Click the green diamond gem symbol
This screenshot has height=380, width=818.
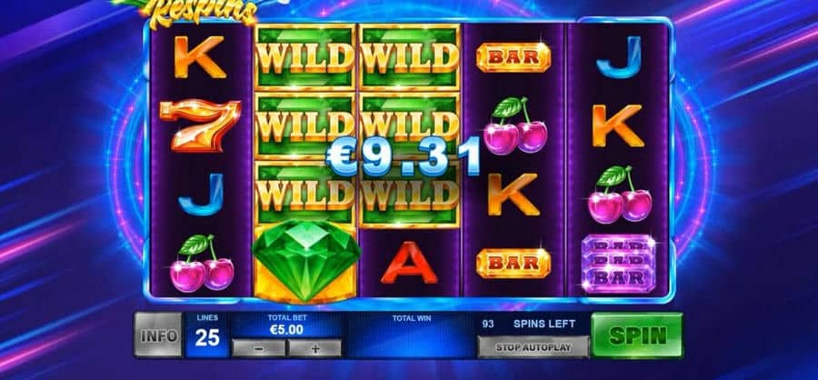[305, 261]
